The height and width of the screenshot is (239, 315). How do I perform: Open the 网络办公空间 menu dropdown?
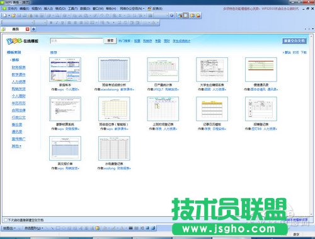coord(132,9)
